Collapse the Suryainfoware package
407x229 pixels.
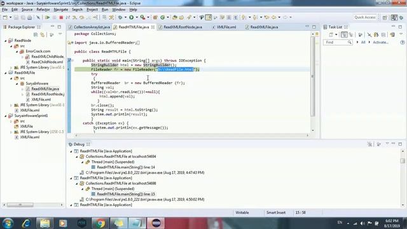coord(17,83)
